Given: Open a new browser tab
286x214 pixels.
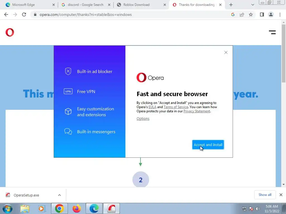Looking at the screenshot, I should pyautogui.click(x=231, y=5).
